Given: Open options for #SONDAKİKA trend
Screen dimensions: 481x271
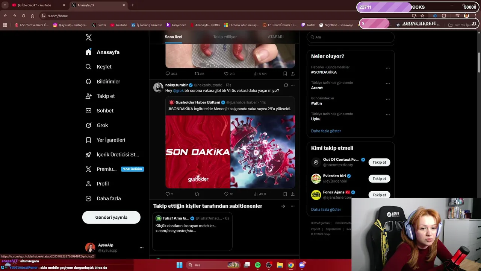Looking at the screenshot, I should pos(388,68).
